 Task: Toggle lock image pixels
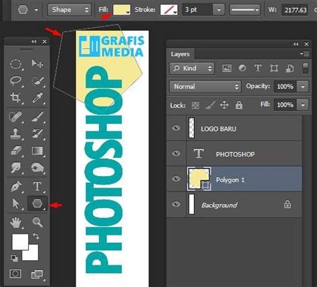(x=210, y=105)
